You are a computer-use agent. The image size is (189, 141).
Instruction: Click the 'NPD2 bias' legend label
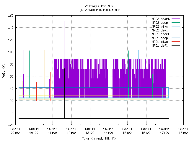point(160,26)
